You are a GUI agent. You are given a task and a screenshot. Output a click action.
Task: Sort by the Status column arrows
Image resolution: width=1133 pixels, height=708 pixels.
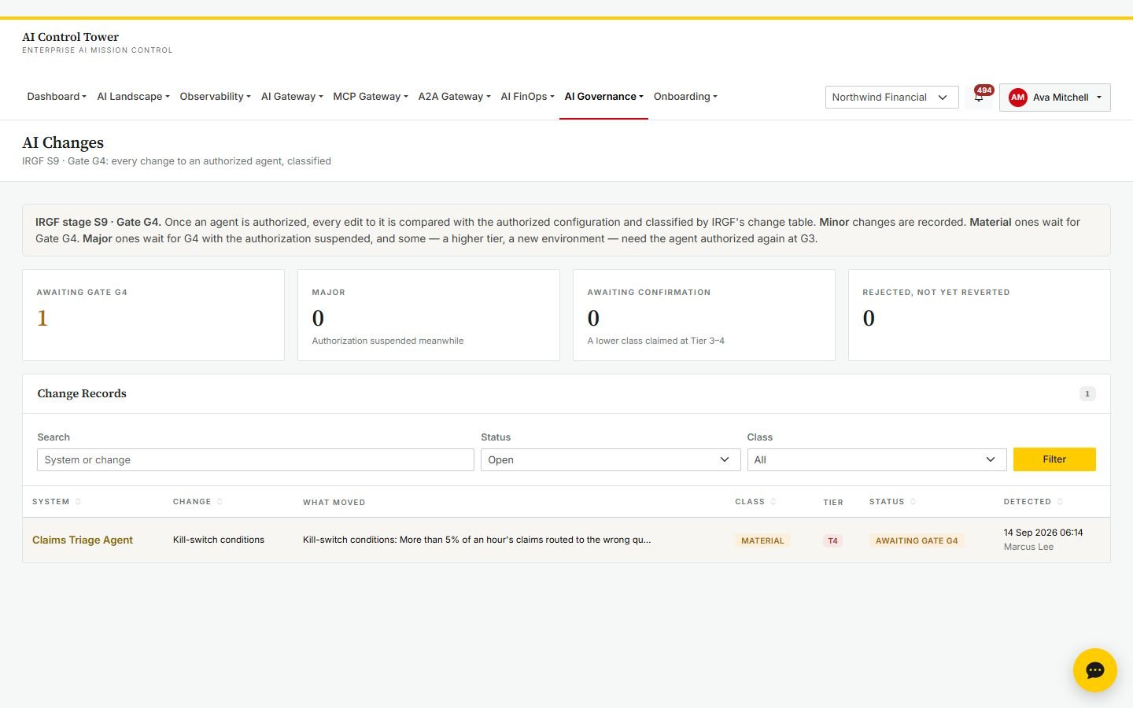click(913, 502)
